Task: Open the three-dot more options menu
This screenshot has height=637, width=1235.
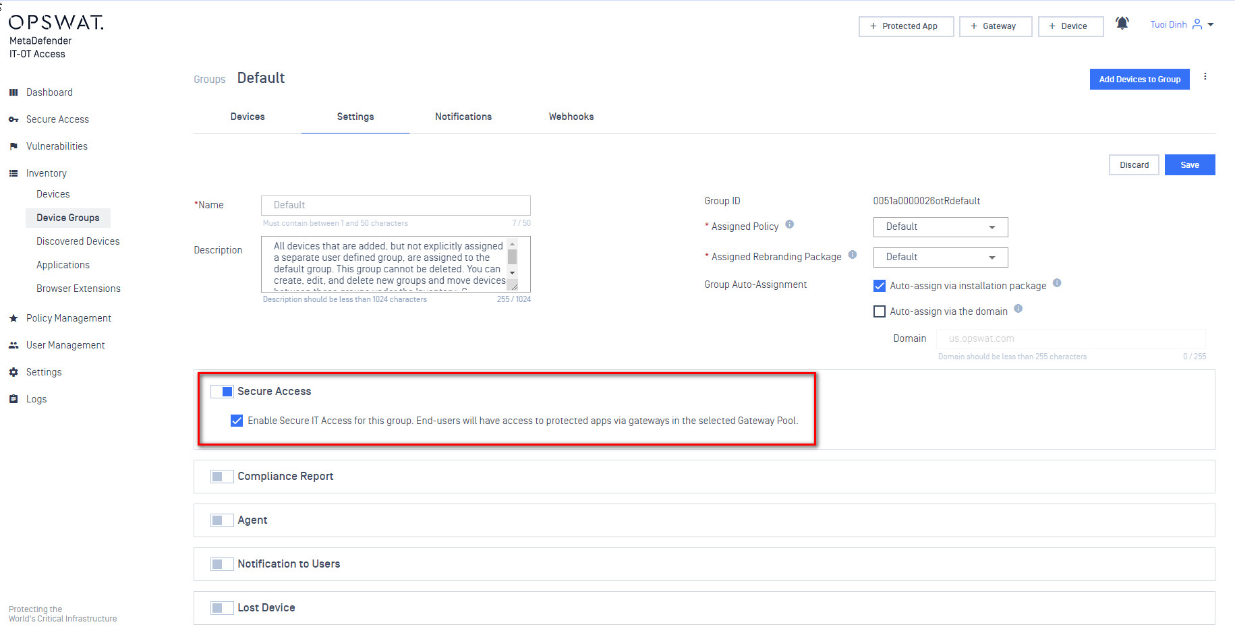Action: (x=1205, y=77)
